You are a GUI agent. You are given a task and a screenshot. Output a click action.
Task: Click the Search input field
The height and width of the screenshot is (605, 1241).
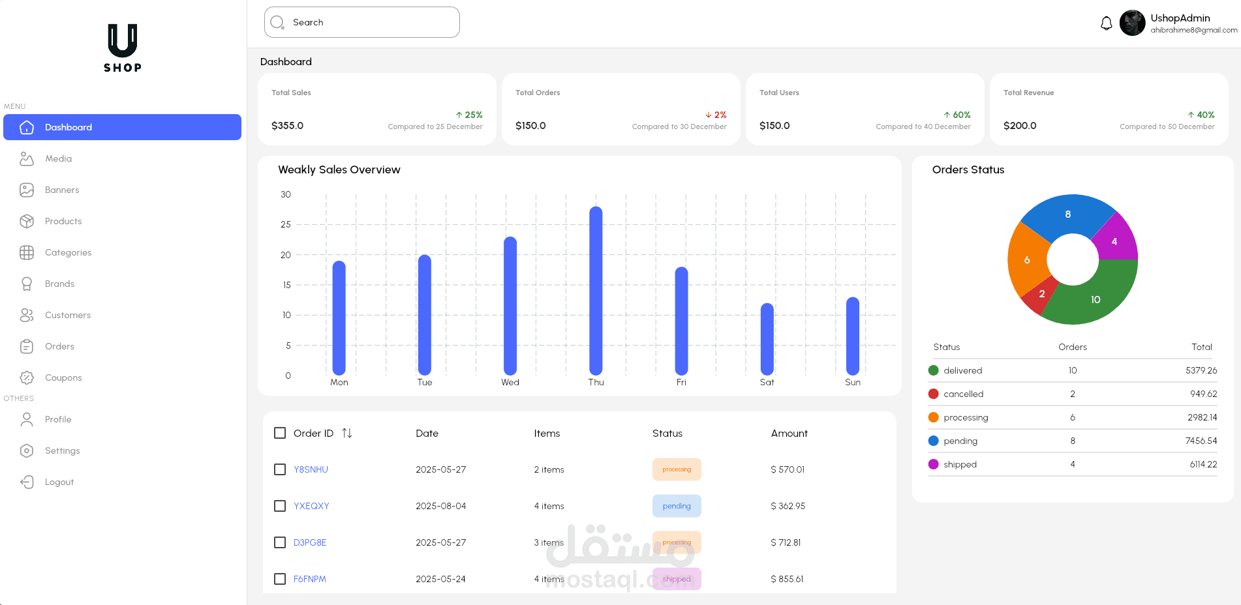click(361, 22)
